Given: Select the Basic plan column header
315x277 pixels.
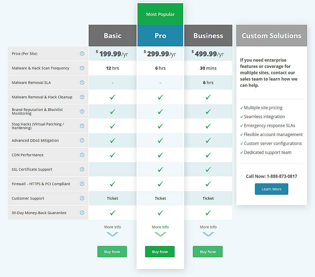Looking at the screenshot, I should 112,35.
